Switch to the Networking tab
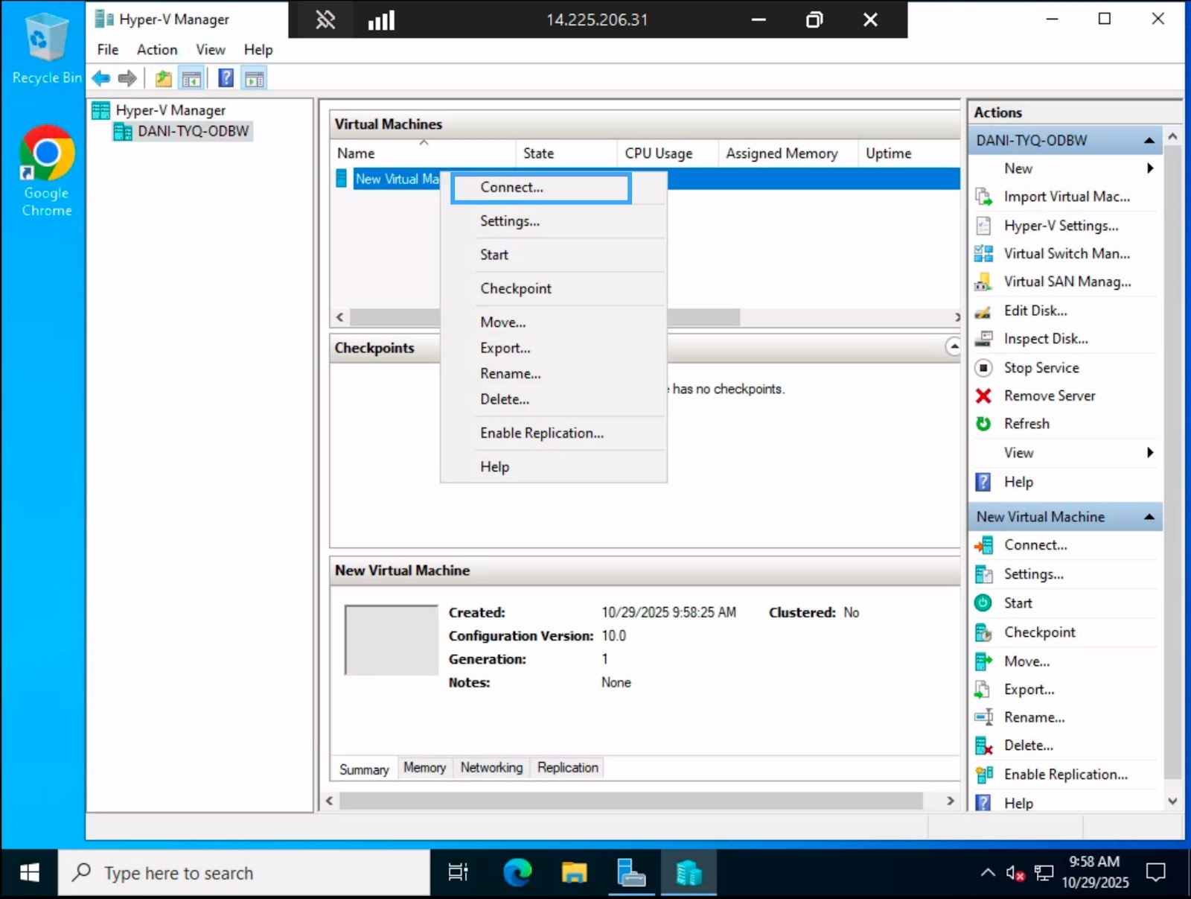Image resolution: width=1191 pixels, height=899 pixels. (491, 767)
